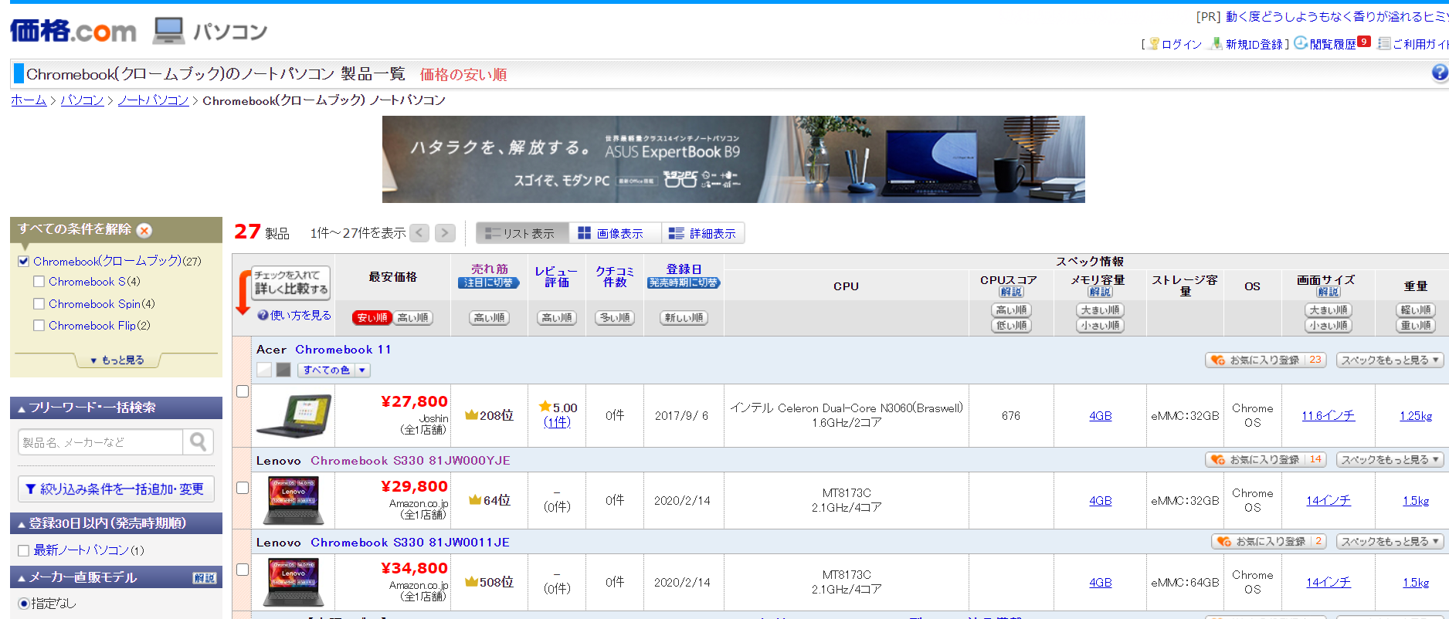Viewport: 1449px width, 619px height.
Task: Tick compare checkbox for Lenovo S330 81JW0011JE
Action: click(x=243, y=570)
